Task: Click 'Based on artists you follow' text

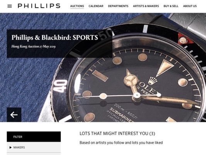Action: click(x=121, y=143)
